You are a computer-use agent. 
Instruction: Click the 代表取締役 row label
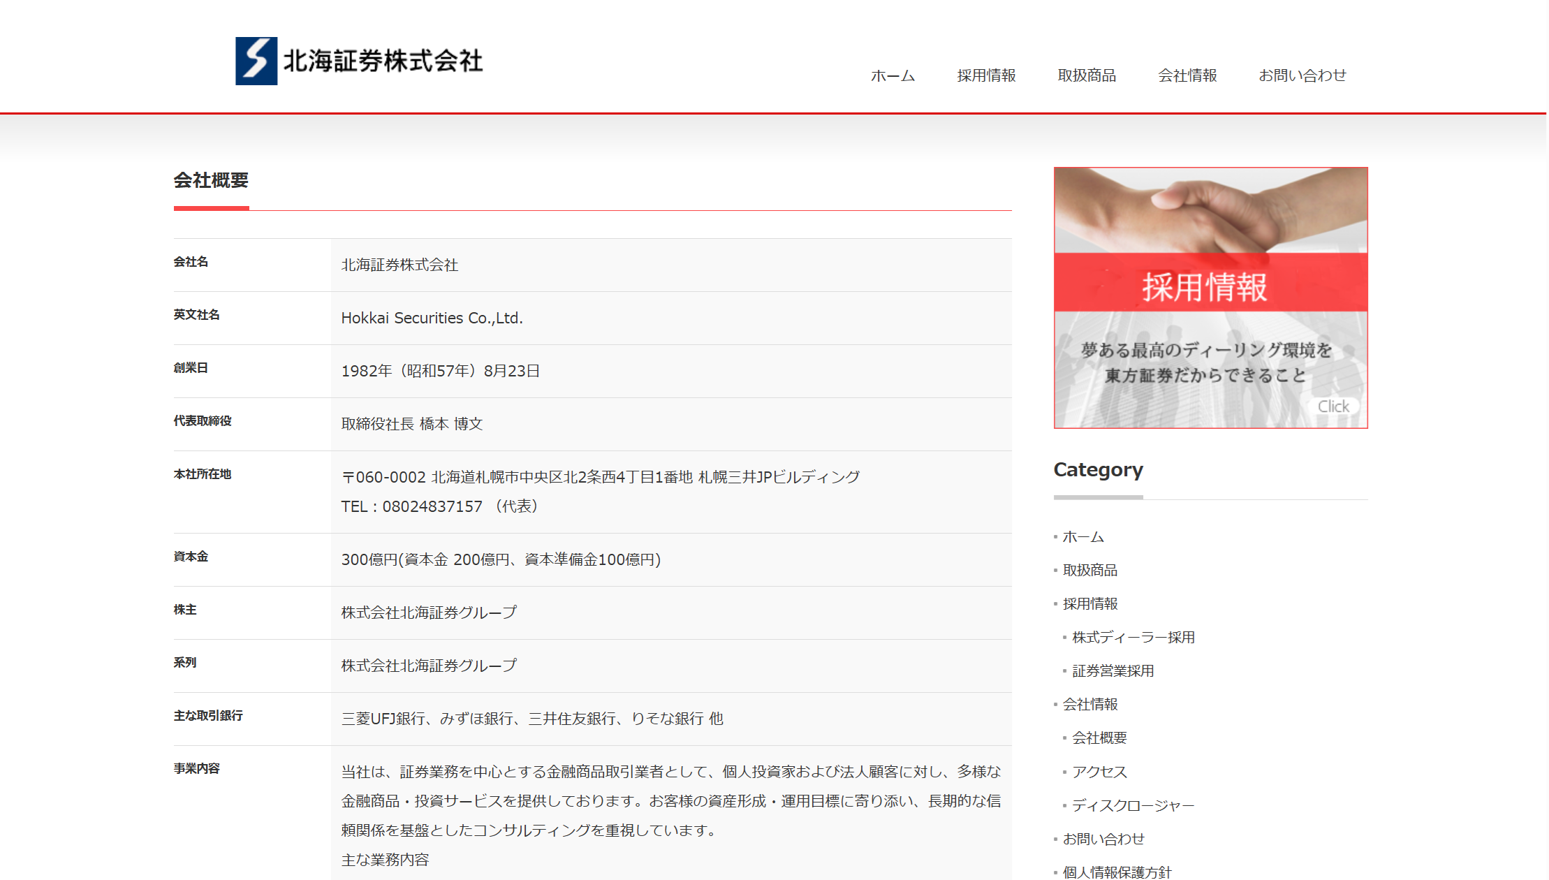(x=203, y=421)
